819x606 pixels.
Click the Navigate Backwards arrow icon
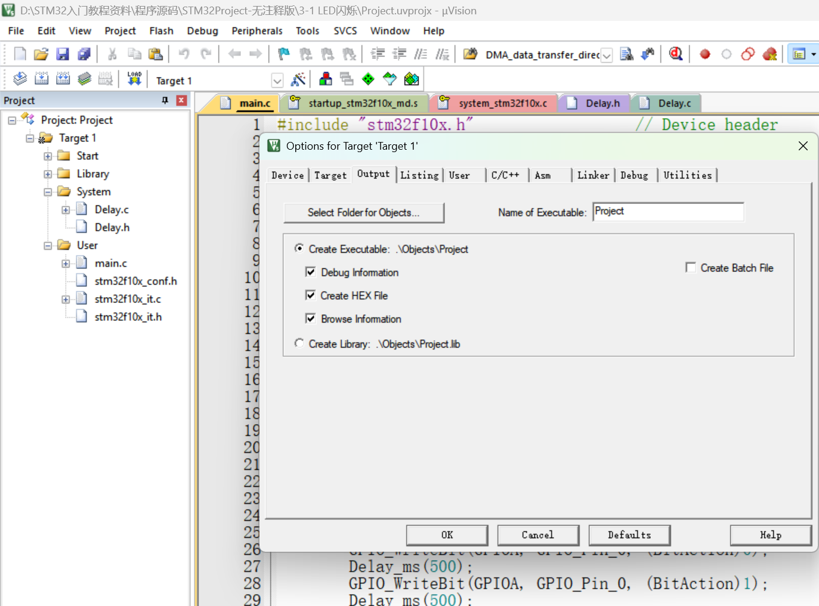point(234,54)
